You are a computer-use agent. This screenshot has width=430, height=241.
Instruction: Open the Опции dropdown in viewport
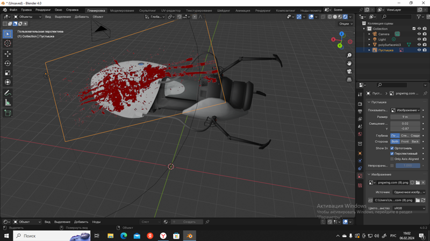coord(346,24)
